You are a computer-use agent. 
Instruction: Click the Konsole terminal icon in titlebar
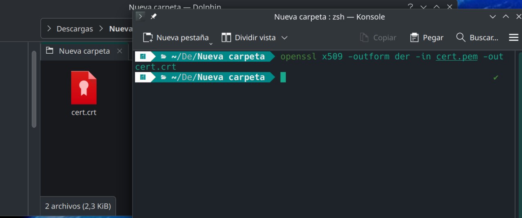[140, 17]
